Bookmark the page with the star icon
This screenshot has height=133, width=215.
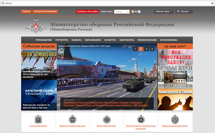click(x=212, y=3)
